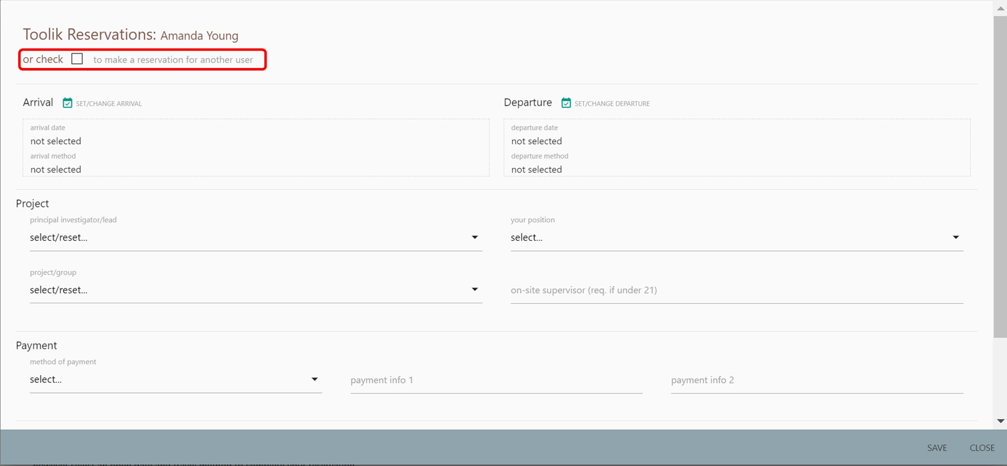The image size is (1007, 466).
Task: Open the Set/Change Departure calendar icon
Action: coord(566,103)
